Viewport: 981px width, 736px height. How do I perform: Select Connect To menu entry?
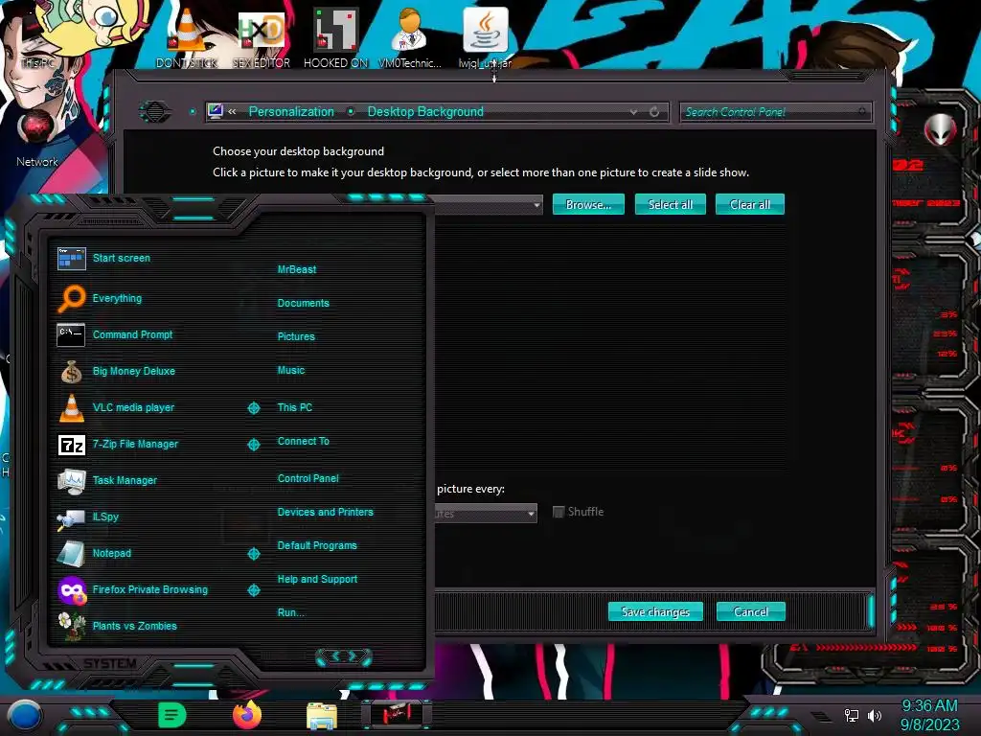[x=303, y=441]
